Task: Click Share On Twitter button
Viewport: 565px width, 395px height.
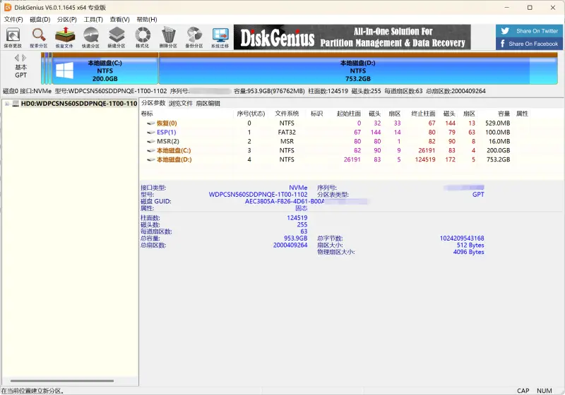Action: (529, 31)
